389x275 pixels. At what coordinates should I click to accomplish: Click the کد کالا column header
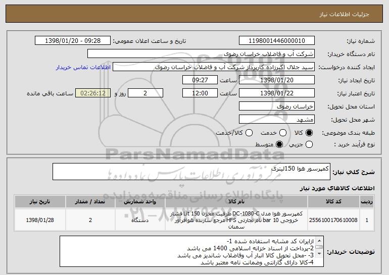[x=333, y=202]
